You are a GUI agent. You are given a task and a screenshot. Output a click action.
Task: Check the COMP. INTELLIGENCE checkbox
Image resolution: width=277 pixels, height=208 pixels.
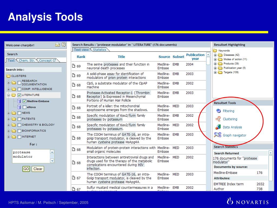click(x=19, y=89)
